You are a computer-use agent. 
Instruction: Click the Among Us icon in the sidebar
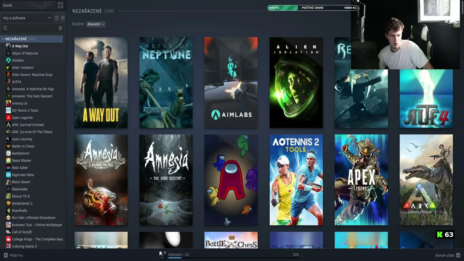(8, 103)
